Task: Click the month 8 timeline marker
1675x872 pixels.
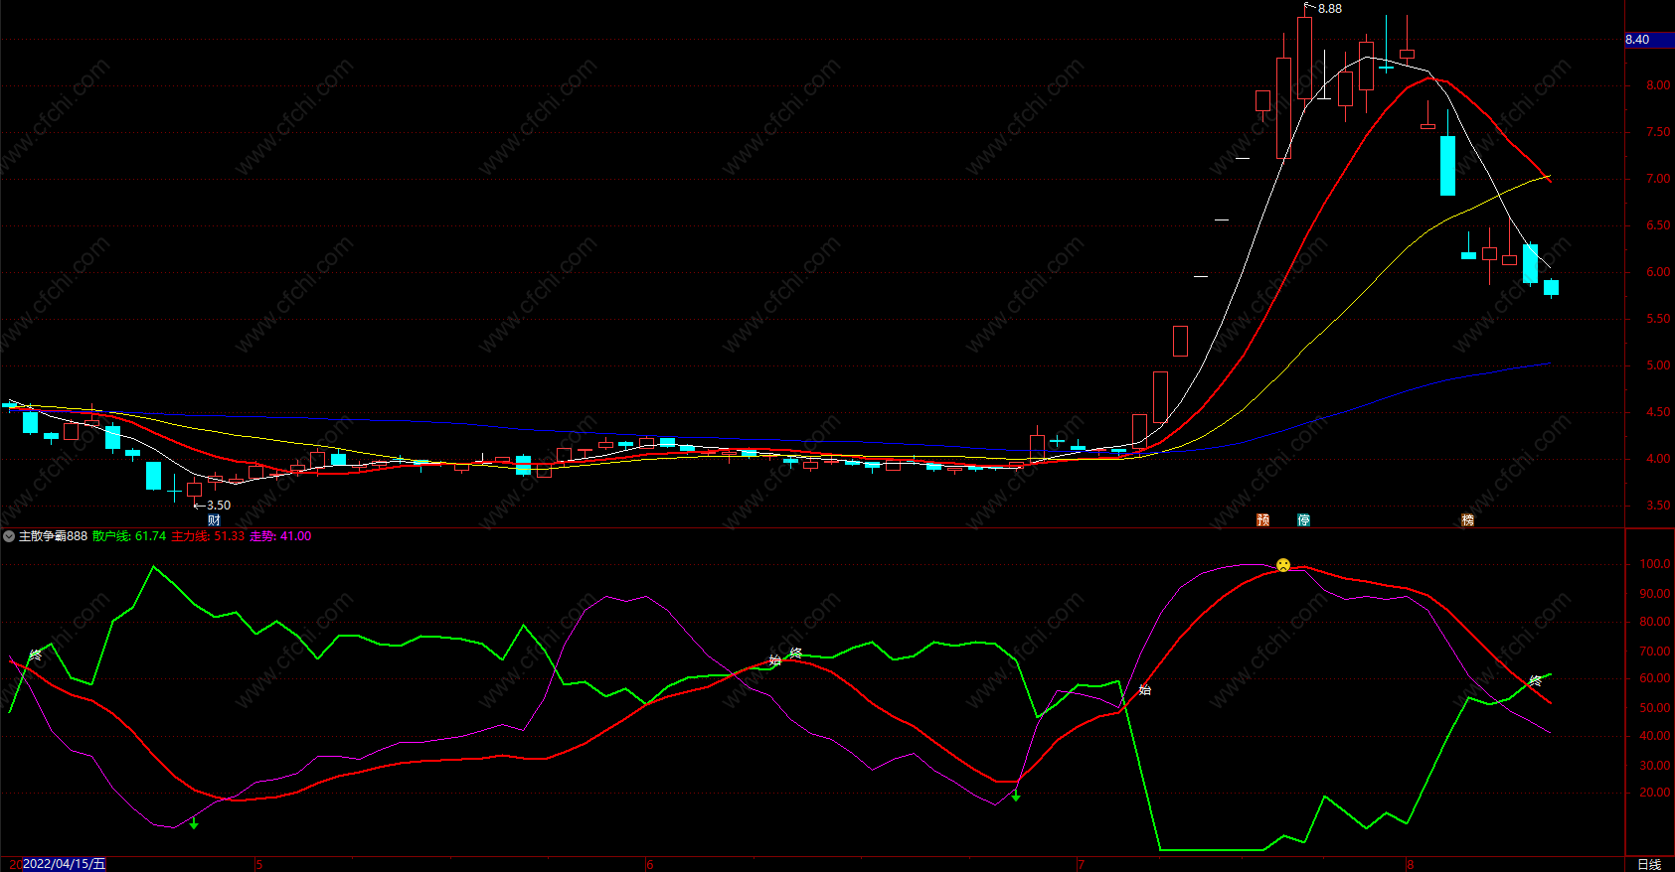Action: coord(1410,865)
